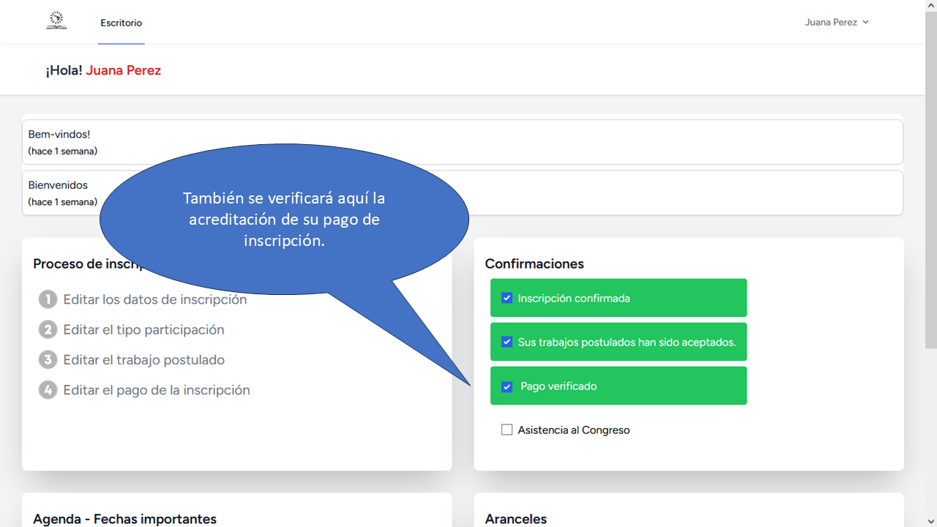937x527 pixels.
Task: Uncheck the Pago verificado checkbox
Action: (507, 386)
